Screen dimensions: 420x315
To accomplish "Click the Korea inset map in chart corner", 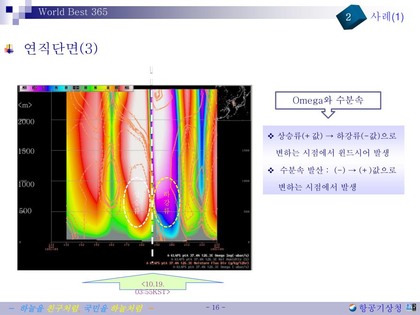I will 233,103.
